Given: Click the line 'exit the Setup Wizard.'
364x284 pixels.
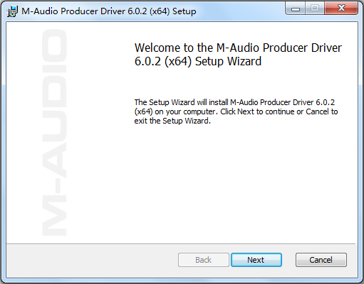Looking at the screenshot, I should 172,121.
